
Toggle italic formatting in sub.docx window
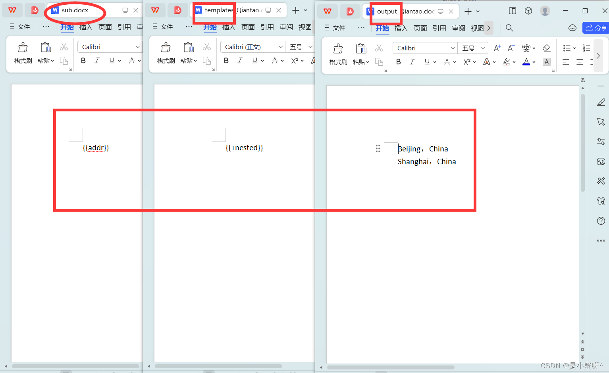[97, 60]
